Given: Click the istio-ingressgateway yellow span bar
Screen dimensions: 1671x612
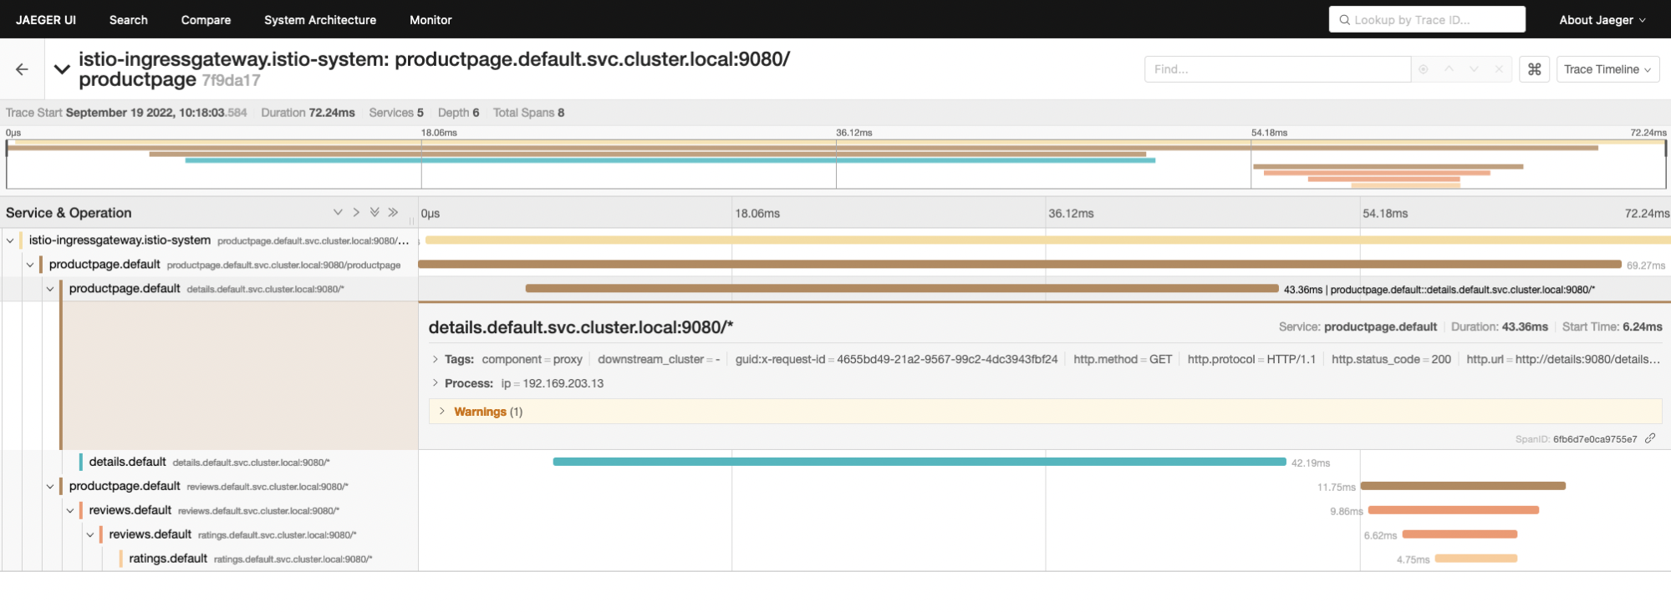Looking at the screenshot, I should (1048, 240).
